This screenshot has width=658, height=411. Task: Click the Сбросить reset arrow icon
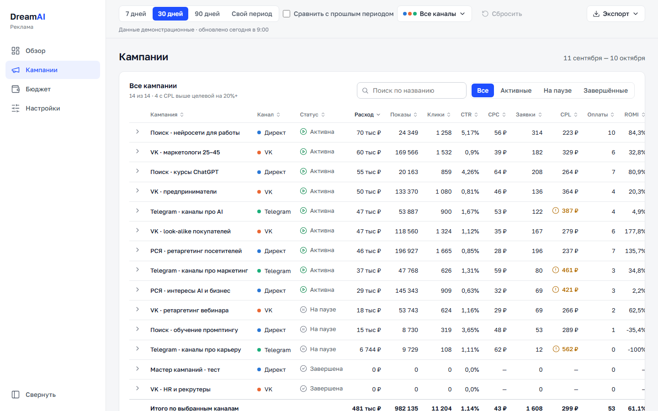pyautogui.click(x=485, y=14)
